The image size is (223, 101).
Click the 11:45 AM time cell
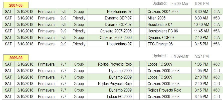201,31
